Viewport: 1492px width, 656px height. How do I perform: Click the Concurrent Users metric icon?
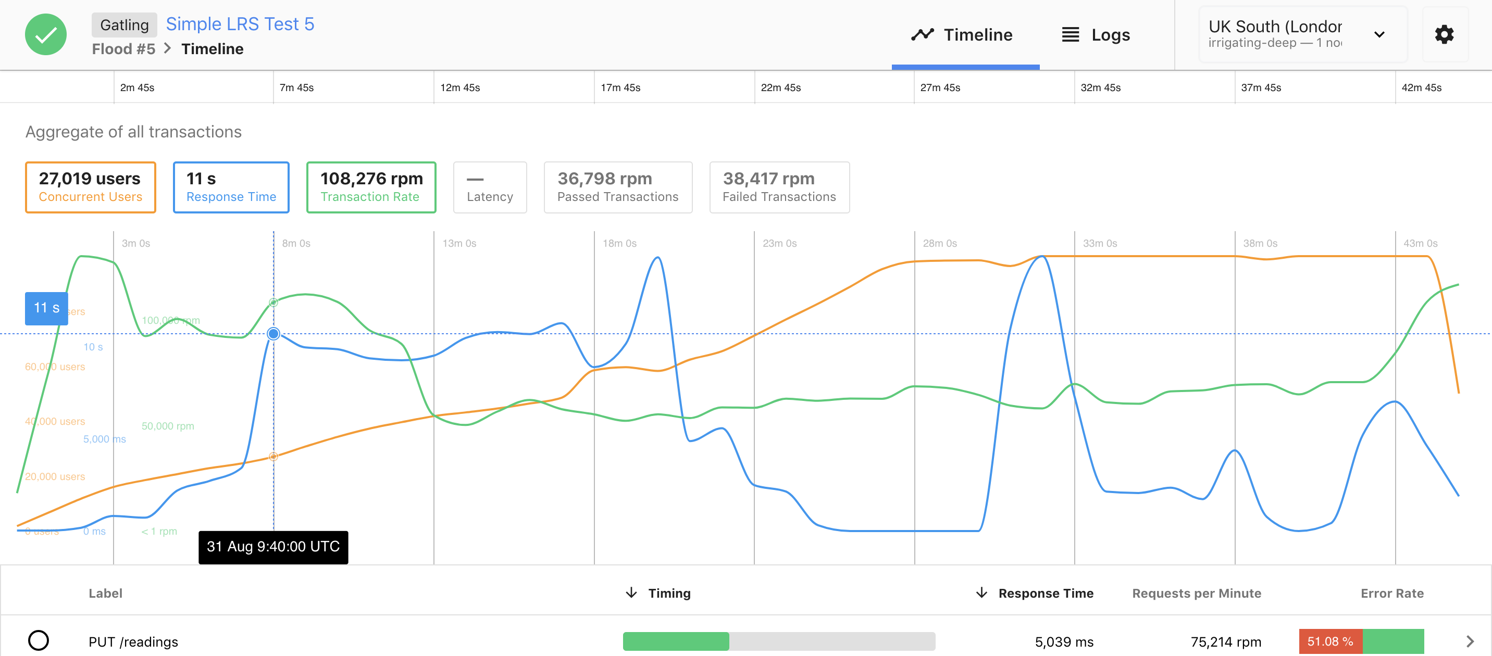coord(91,186)
